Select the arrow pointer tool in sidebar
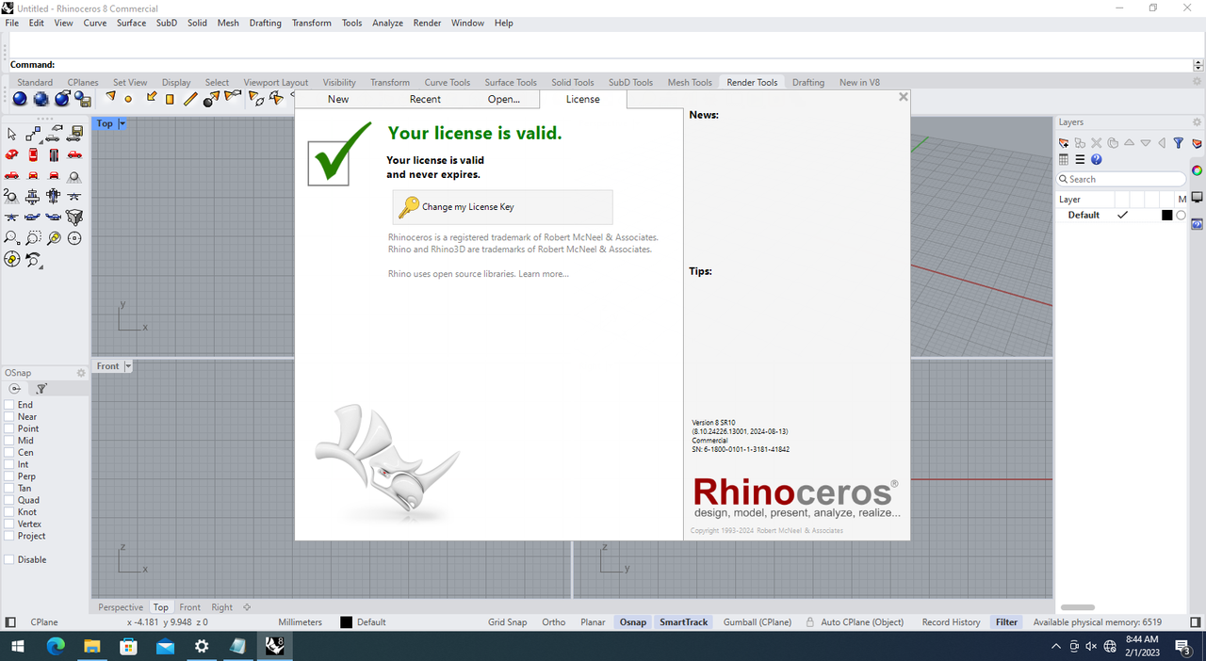This screenshot has height=661, width=1206. tap(12, 135)
